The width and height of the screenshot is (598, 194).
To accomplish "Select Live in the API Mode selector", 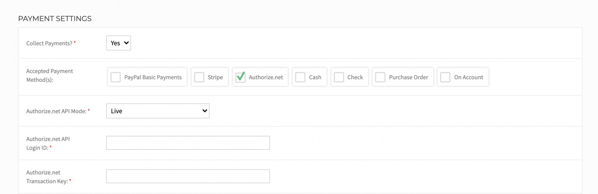I will (x=116, y=111).
